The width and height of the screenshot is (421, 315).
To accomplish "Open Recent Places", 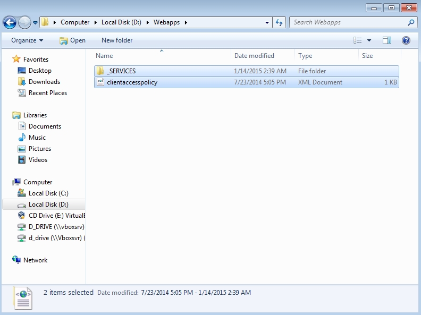I will click(48, 93).
